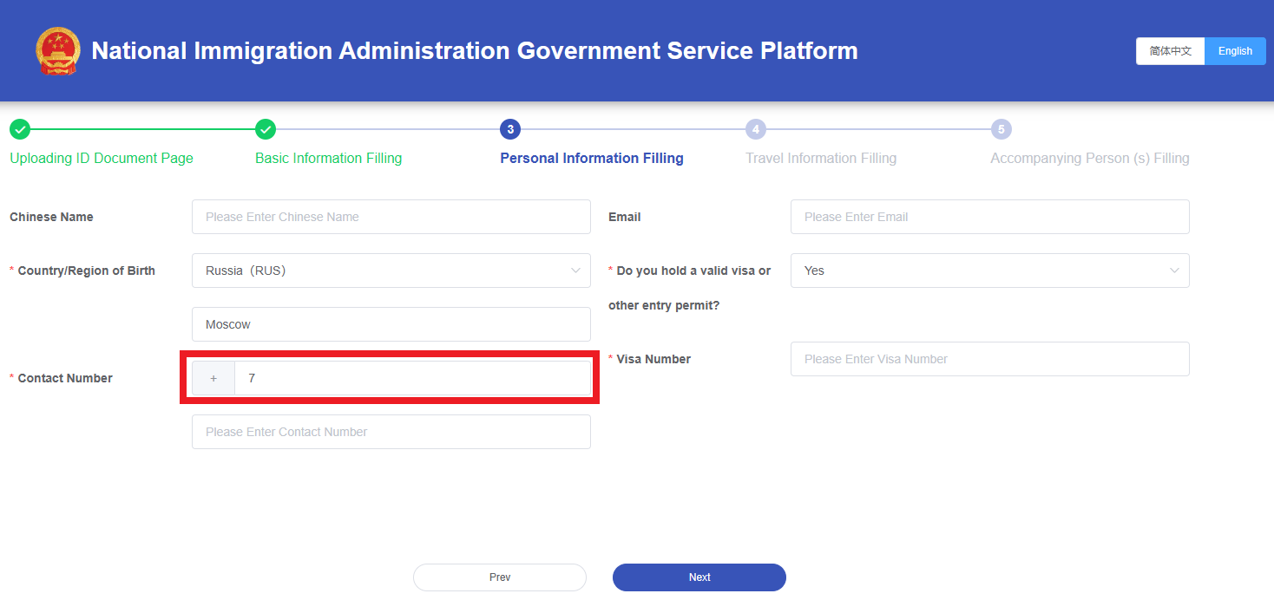Expand the valid visa Yes dropdown
The height and width of the screenshot is (600, 1274).
pyautogui.click(x=989, y=271)
